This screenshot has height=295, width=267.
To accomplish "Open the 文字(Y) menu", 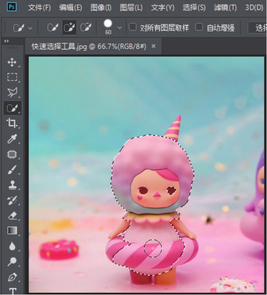I will 163,8.
